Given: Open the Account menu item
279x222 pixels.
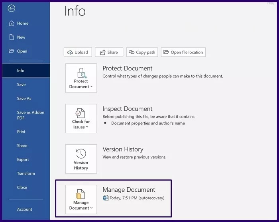Looking at the screenshot, I should click(x=26, y=209).
